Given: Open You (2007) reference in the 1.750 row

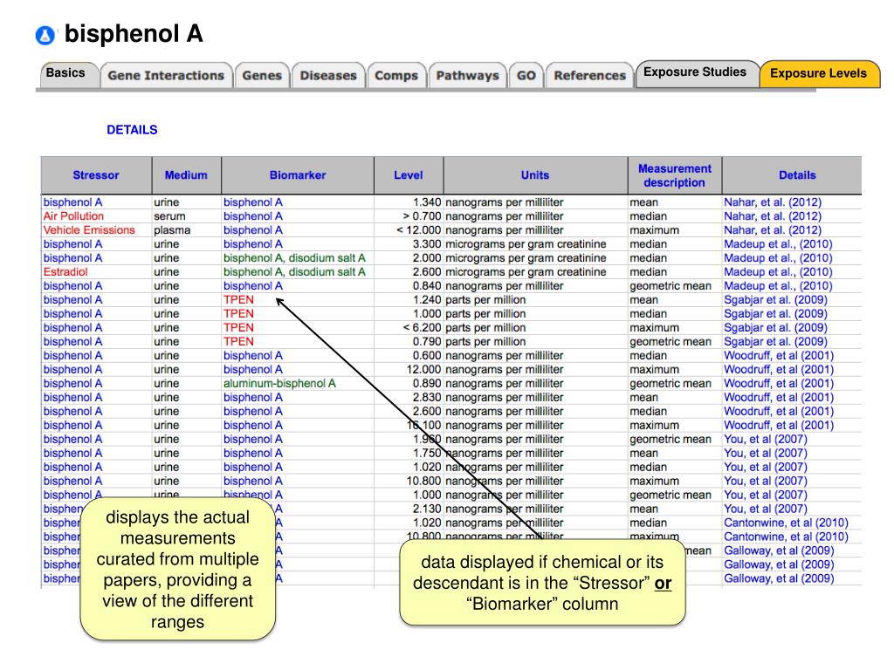Looking at the screenshot, I should click(766, 454).
